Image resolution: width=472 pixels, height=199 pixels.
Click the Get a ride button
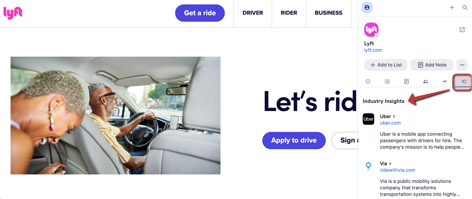200,13
